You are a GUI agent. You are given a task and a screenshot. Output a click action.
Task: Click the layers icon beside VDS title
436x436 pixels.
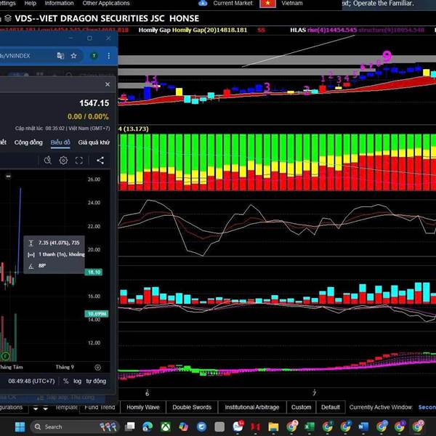click(8, 18)
